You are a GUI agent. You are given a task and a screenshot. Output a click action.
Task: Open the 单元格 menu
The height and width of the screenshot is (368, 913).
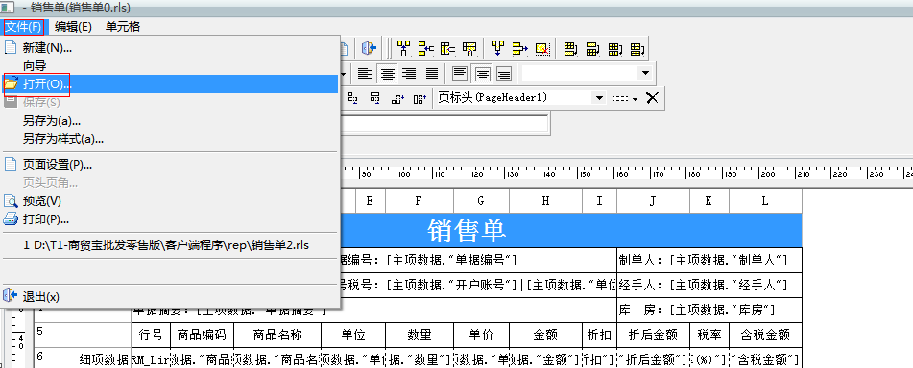[x=123, y=26]
